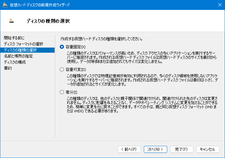Image resolution: width=225 pixels, height=158 pixels.
Task: Open the ディスクの構成 step
Action: 15,62
